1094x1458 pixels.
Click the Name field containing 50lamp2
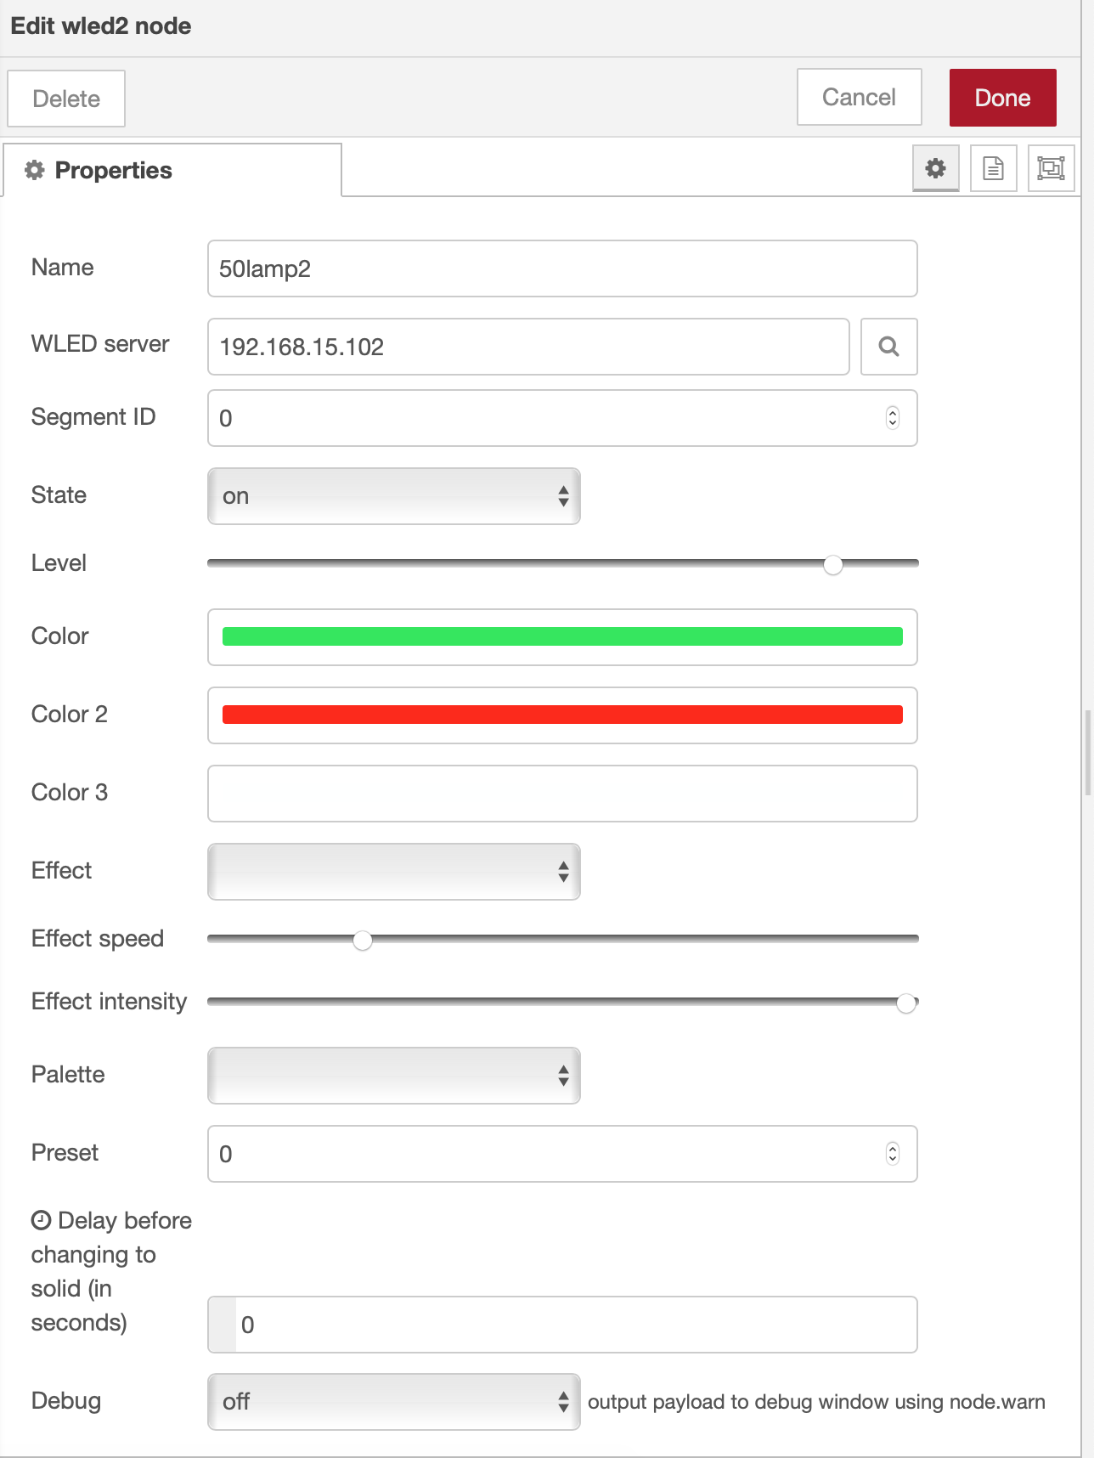(562, 268)
